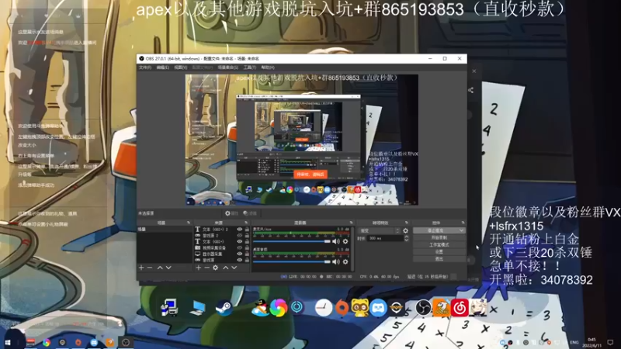Toggle visibility of 文本 (GDI+) 2 source

[x=240, y=230]
